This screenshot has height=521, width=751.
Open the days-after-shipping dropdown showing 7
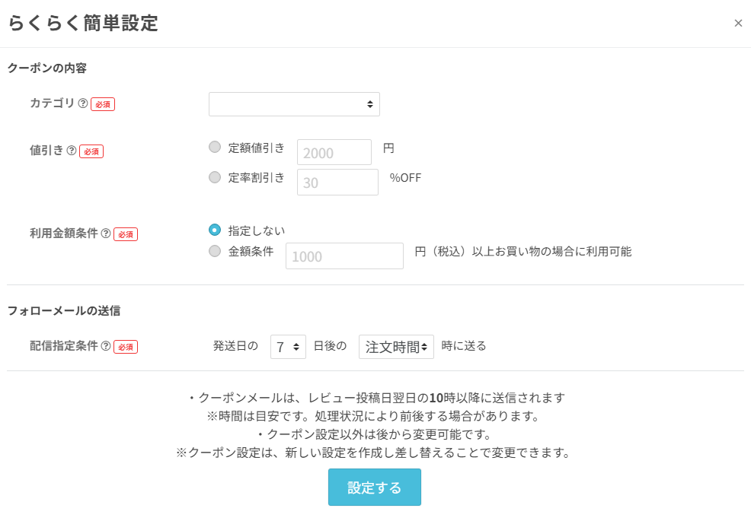coord(288,347)
